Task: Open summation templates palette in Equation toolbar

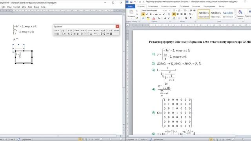Action: pyautogui.click(x=76, y=34)
